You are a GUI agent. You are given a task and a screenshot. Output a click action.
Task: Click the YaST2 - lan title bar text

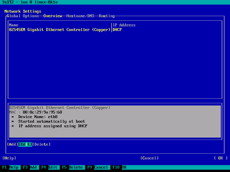pos(30,2)
